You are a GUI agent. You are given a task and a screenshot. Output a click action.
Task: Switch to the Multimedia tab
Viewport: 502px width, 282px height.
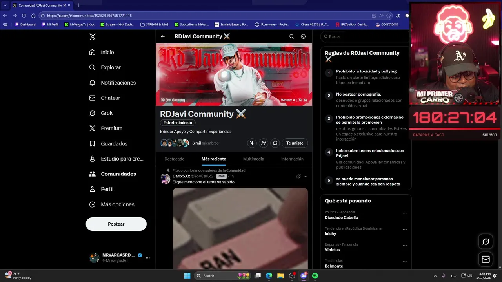coord(253,159)
